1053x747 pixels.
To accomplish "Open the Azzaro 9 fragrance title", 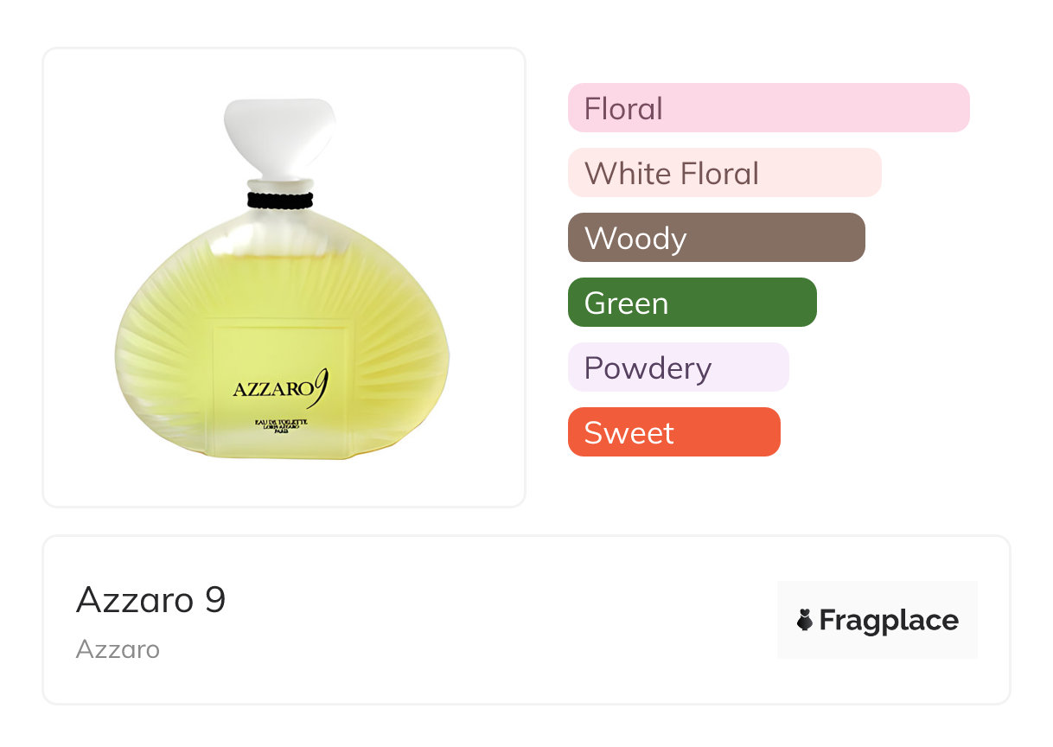I will [x=150, y=599].
